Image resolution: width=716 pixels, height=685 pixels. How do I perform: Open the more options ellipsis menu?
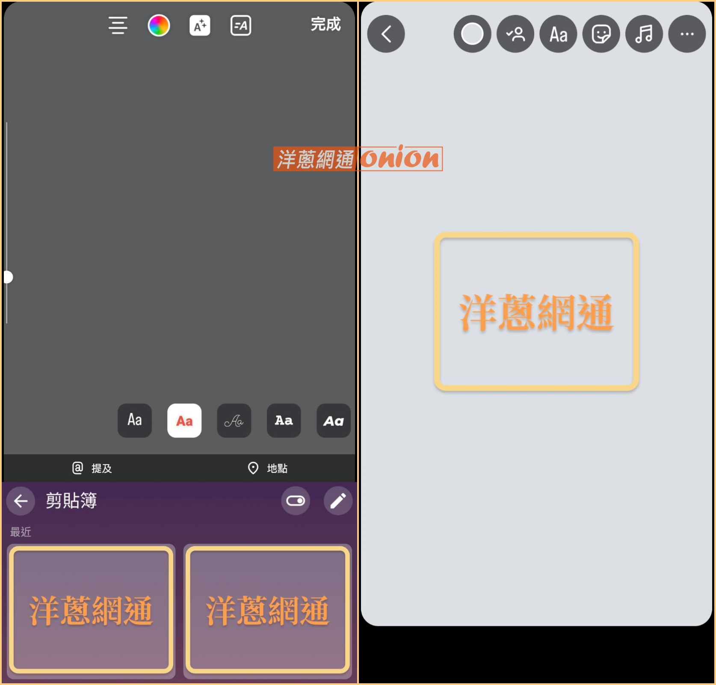(x=687, y=34)
